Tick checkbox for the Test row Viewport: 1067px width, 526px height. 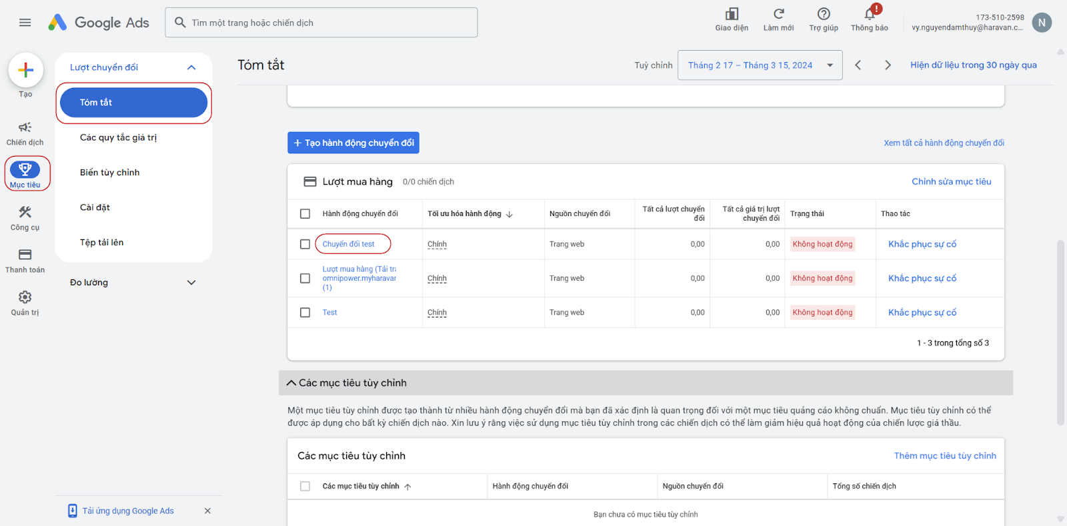pos(305,313)
